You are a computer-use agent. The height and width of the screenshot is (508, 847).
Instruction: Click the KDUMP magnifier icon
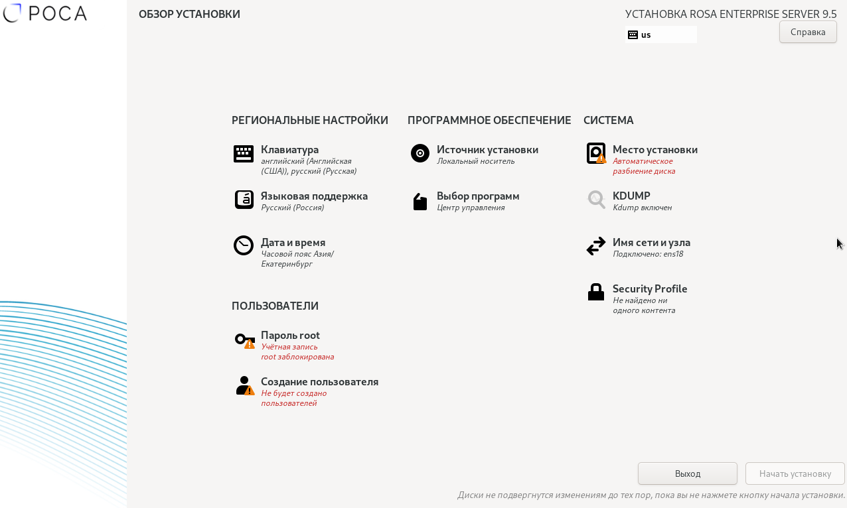pos(596,200)
